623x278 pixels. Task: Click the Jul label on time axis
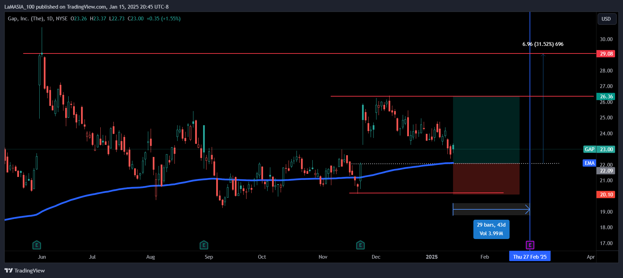point(92,257)
